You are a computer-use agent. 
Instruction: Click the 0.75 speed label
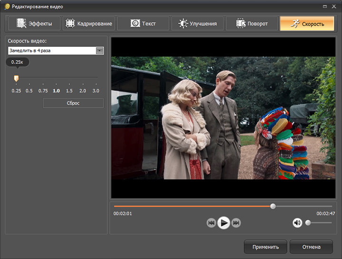43,91
